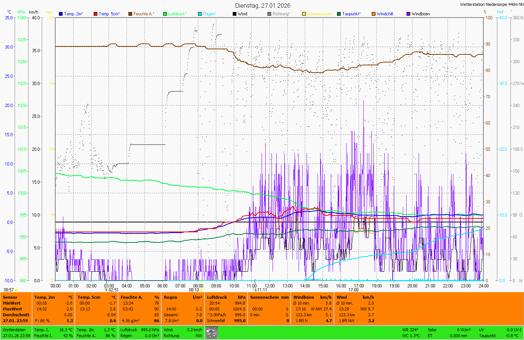The image size is (524, 340).
Task: Select the Taupunkt legend label
Action: point(351,14)
